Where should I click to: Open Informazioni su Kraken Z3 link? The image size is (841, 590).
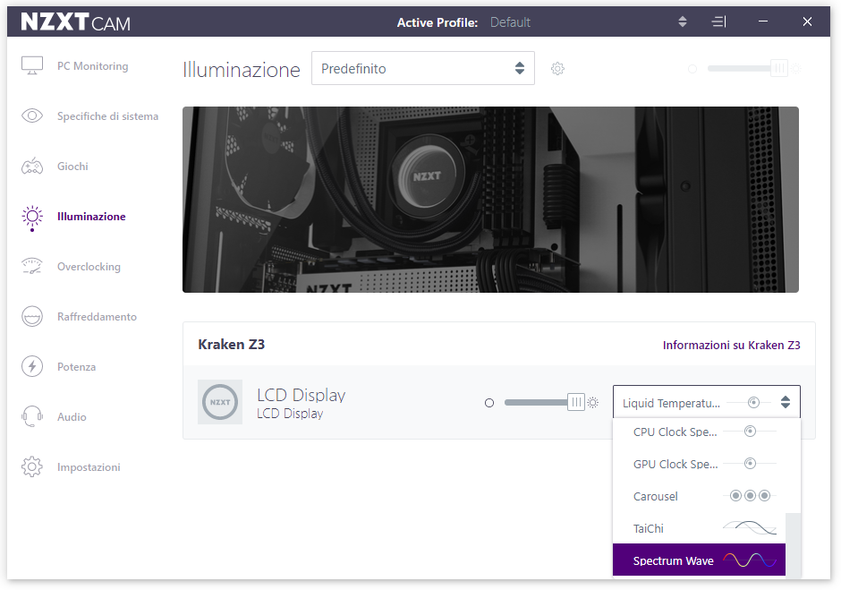pyautogui.click(x=731, y=346)
